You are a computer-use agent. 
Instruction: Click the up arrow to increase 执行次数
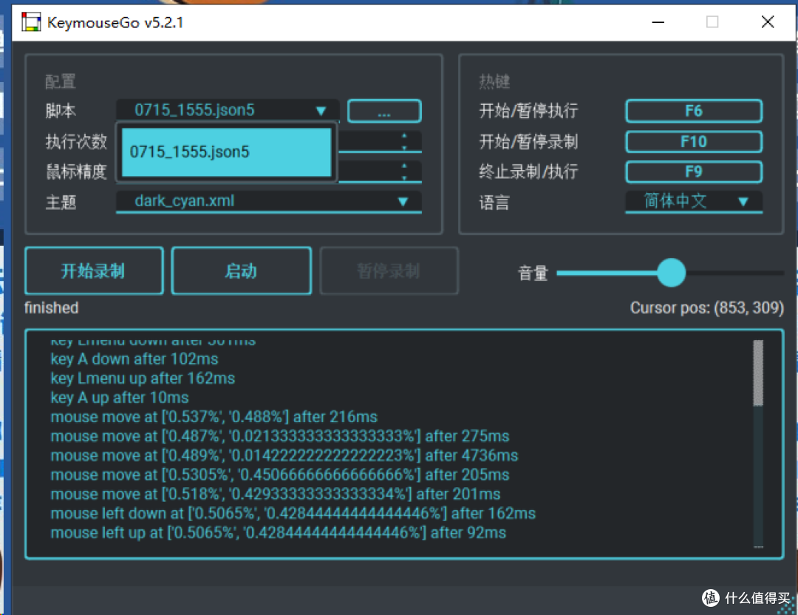[x=404, y=137]
